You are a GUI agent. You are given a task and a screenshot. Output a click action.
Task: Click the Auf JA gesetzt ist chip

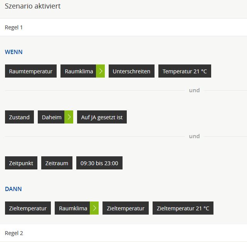[x=102, y=117]
